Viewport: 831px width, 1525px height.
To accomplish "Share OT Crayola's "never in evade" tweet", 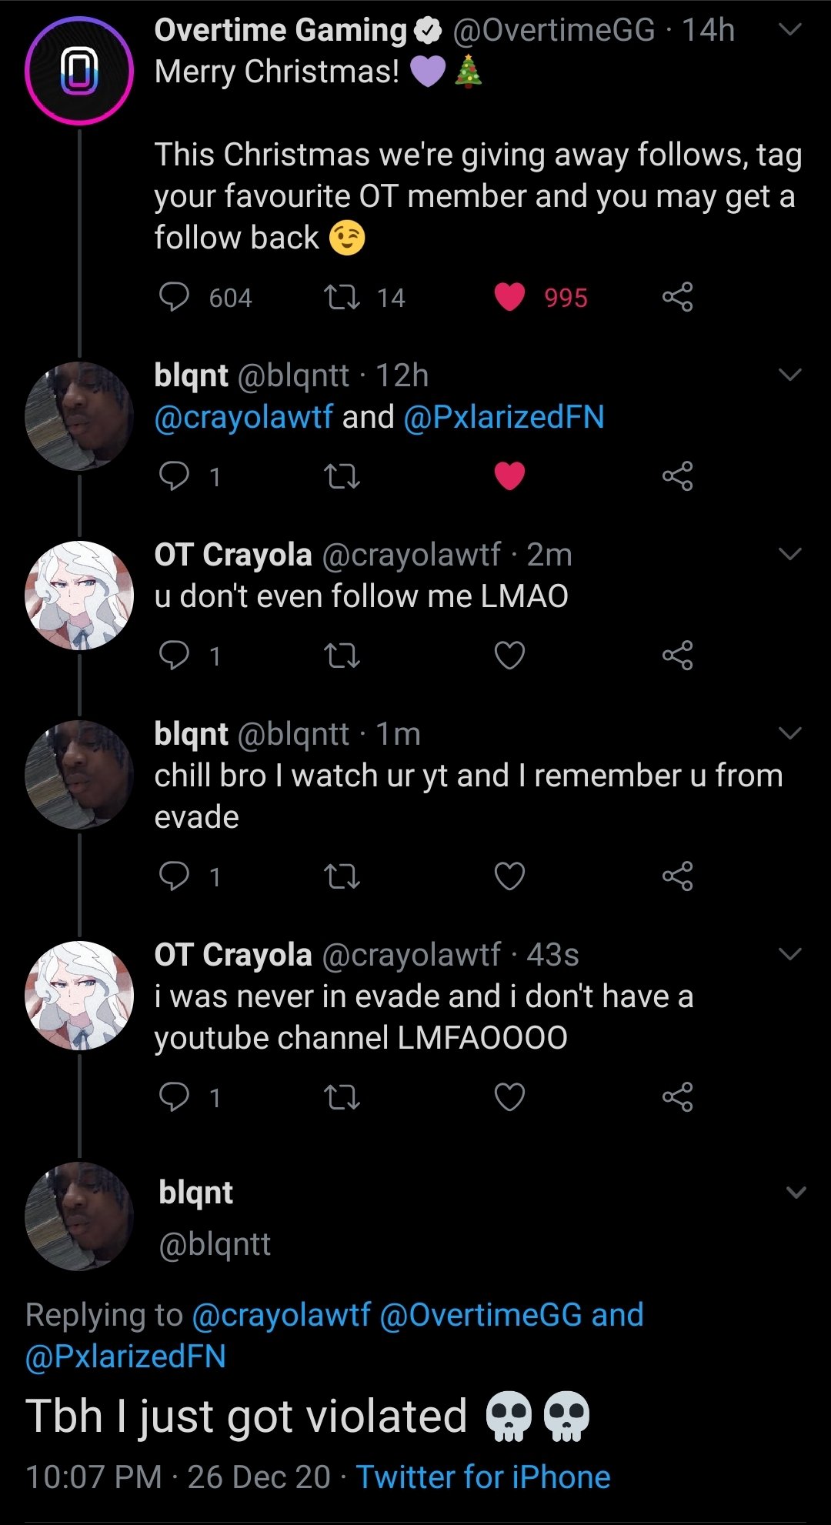I will click(x=677, y=1096).
